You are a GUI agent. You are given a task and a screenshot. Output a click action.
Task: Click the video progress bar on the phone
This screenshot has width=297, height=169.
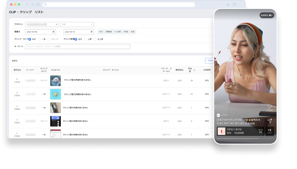pyautogui.click(x=245, y=138)
